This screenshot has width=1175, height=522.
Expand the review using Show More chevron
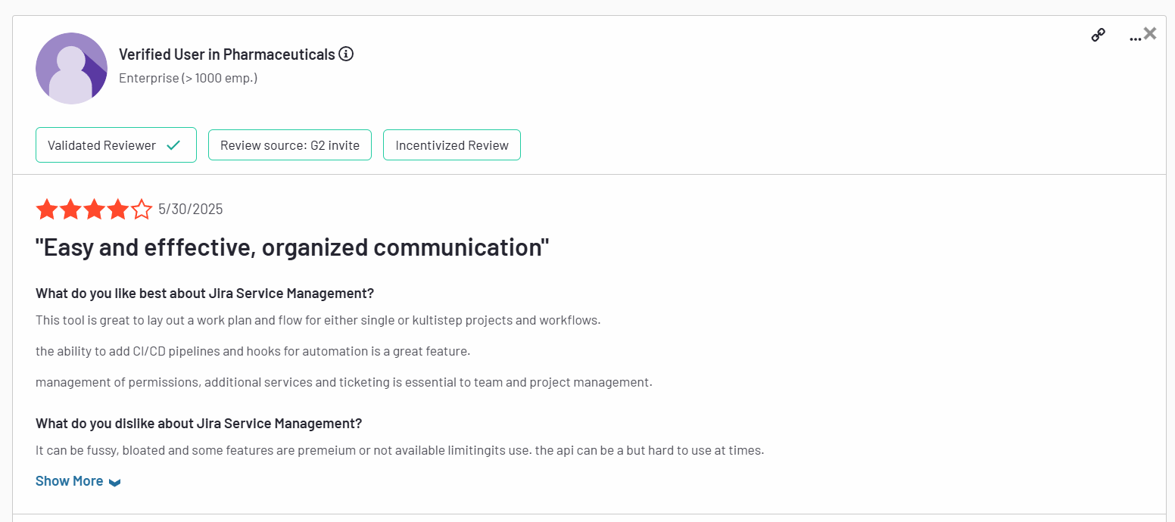[x=115, y=482]
